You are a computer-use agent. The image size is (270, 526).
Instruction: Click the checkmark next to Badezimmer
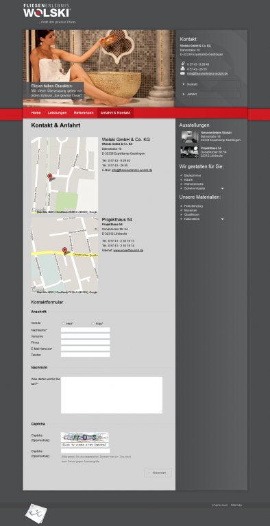click(x=182, y=175)
